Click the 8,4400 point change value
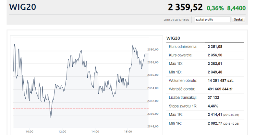The height and width of the screenshot is (135, 255). coord(237,8)
